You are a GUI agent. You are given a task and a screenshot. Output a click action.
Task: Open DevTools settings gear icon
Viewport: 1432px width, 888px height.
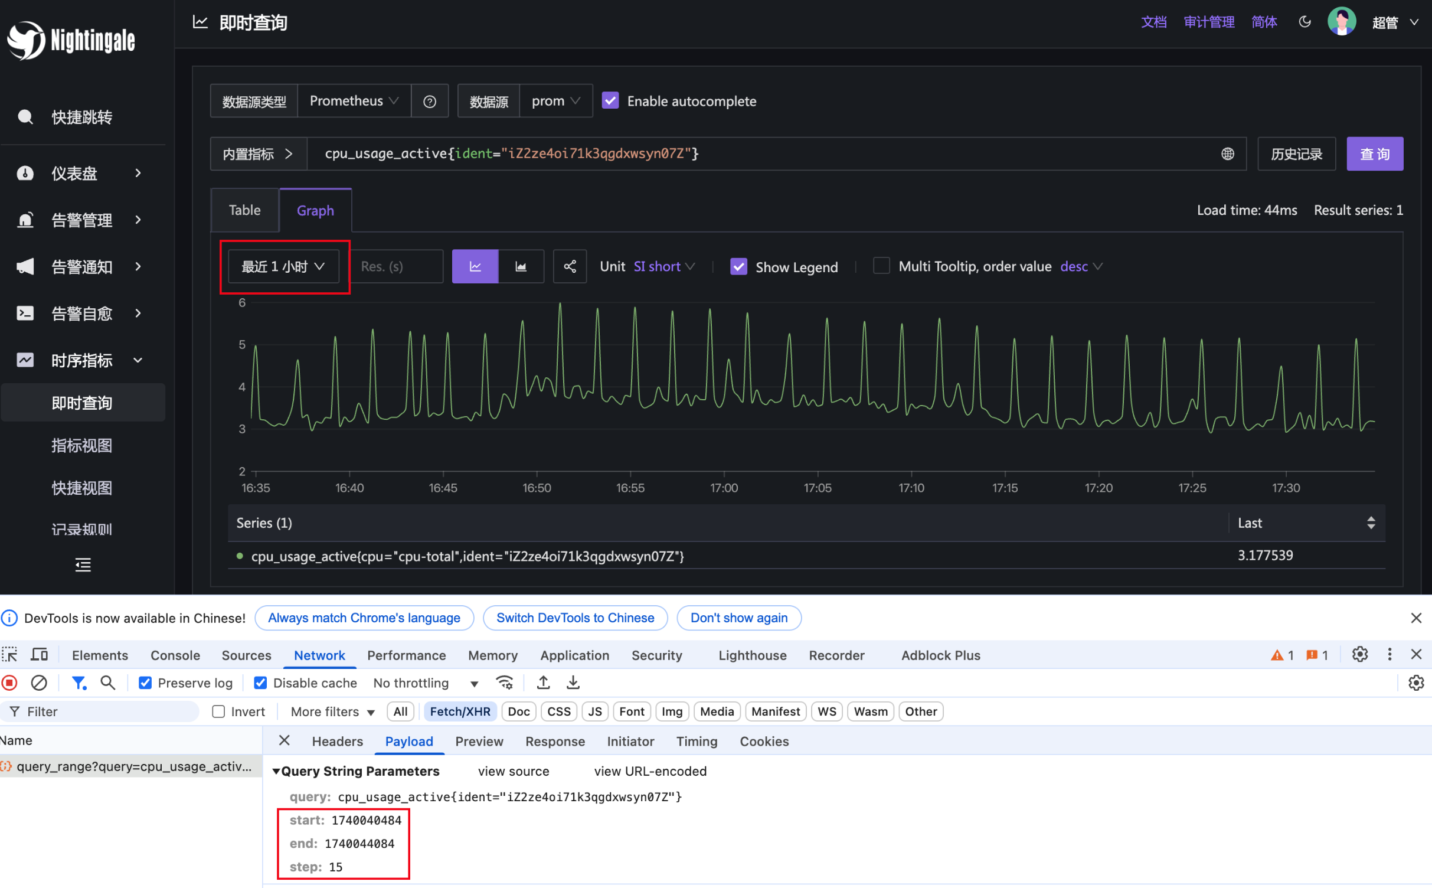pos(1359,655)
